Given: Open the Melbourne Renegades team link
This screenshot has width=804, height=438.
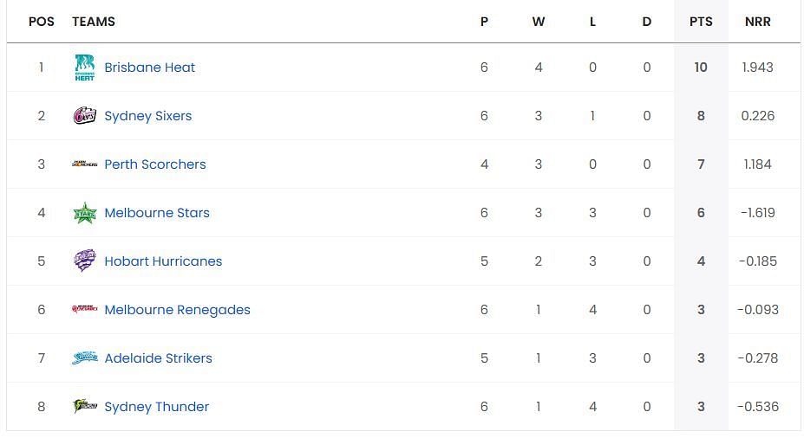Looking at the screenshot, I should point(178,310).
